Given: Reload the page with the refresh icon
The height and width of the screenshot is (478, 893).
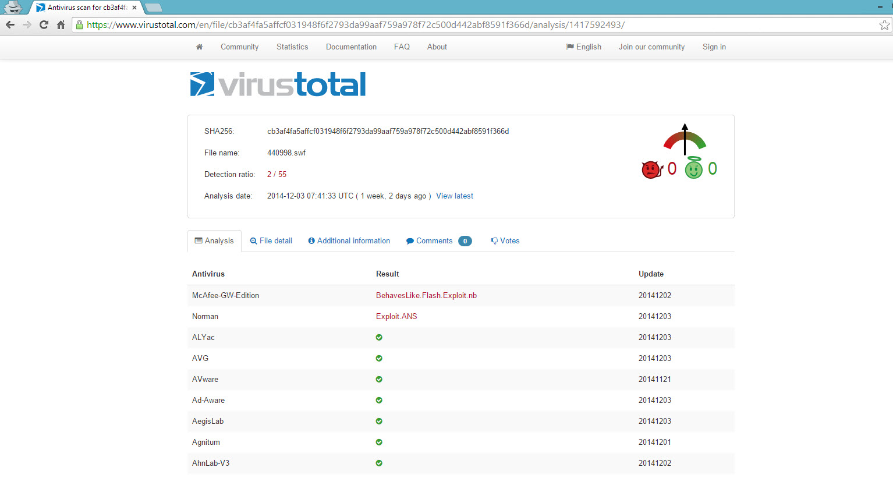Looking at the screenshot, I should point(44,24).
